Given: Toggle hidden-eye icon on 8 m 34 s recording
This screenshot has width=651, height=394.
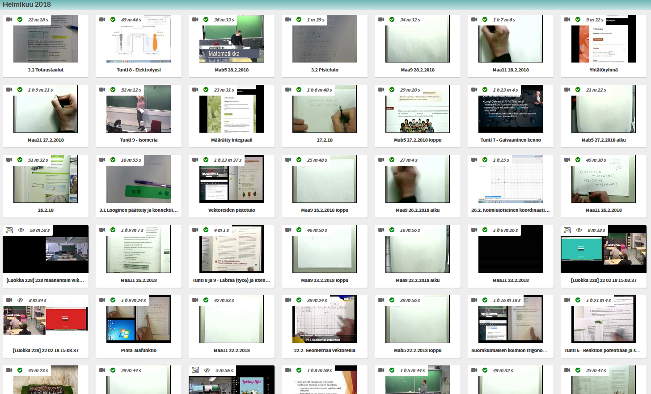Looking at the screenshot, I should 20,300.
